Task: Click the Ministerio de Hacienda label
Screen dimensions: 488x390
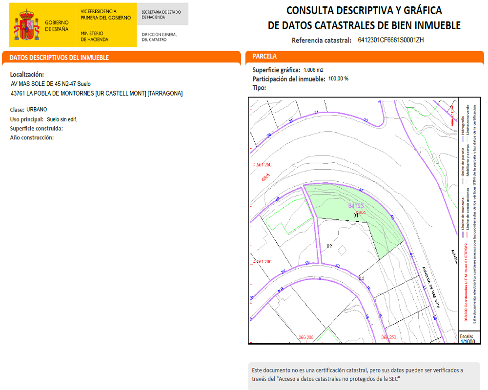Action: 95,37
